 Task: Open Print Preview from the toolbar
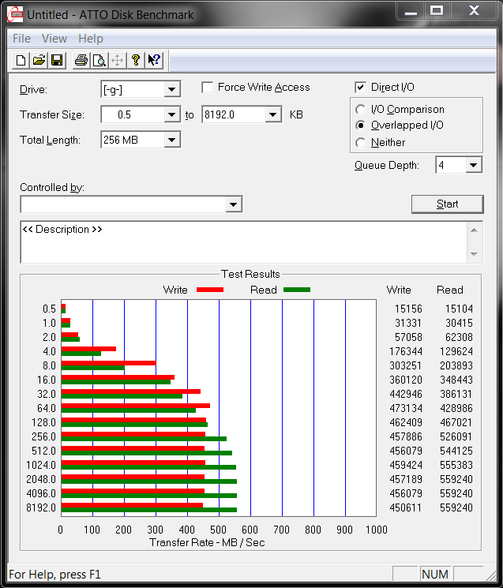click(99, 61)
